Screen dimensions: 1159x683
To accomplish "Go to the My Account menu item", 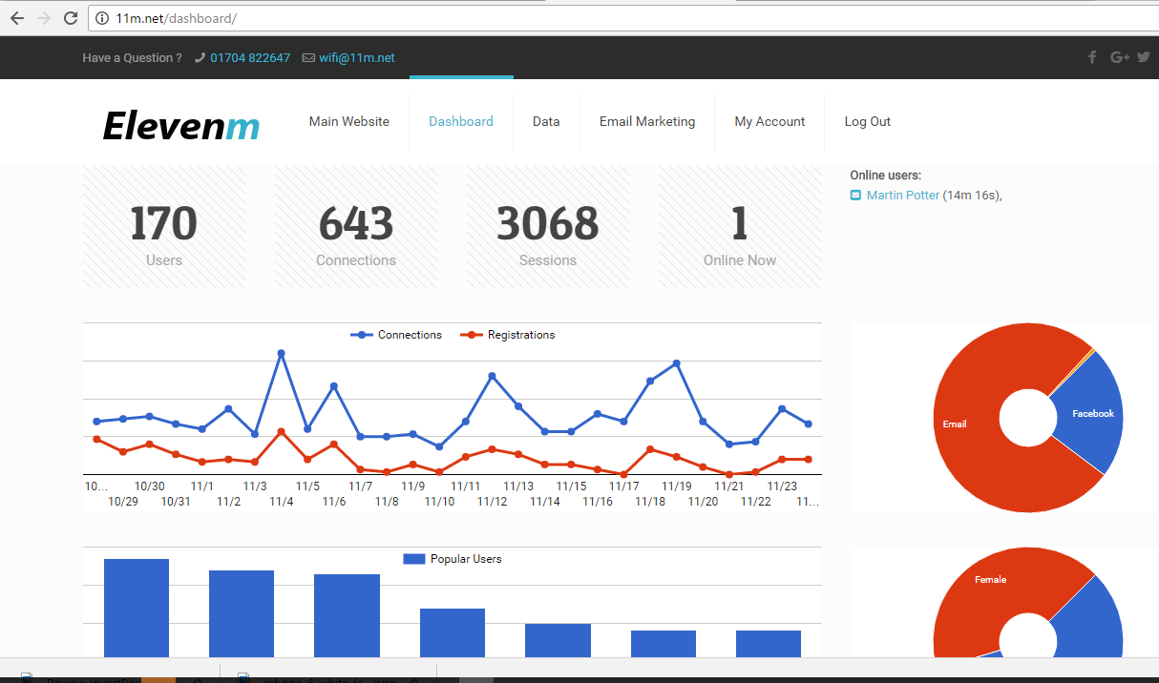I will (x=769, y=122).
